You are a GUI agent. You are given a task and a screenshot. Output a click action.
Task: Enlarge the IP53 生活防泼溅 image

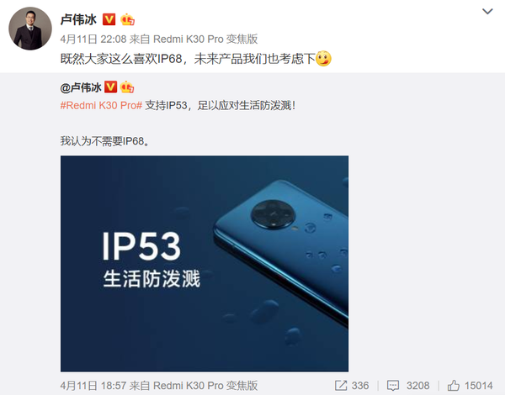click(205, 264)
